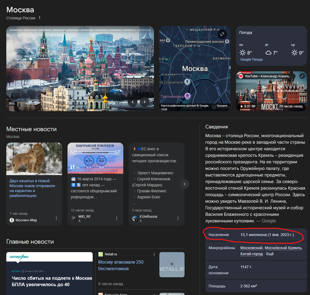Click the EUinRussia profile avatar
This screenshot has height=295, width=310.
click(x=135, y=218)
